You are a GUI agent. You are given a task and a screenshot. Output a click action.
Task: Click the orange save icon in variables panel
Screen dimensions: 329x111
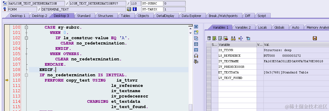point(315,38)
